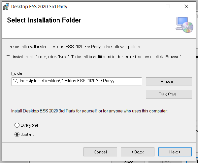The width and height of the screenshot is (198, 163).
Task: Click the Cancel button in the background window
Action: (x=128, y=162)
